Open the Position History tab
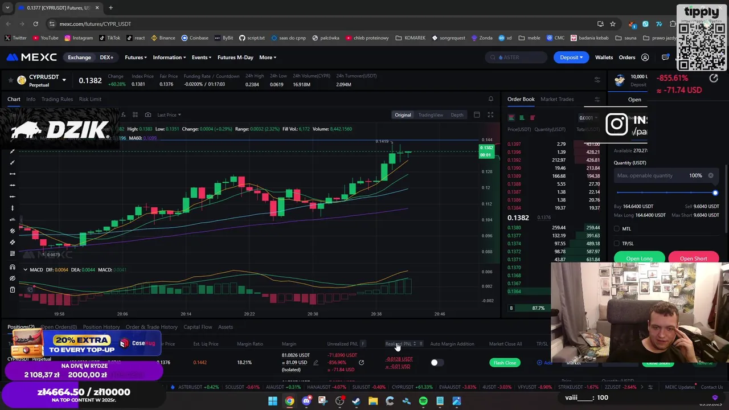The image size is (729, 410). 101,327
